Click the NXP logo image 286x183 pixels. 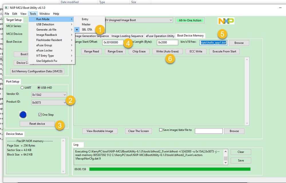(x=226, y=21)
